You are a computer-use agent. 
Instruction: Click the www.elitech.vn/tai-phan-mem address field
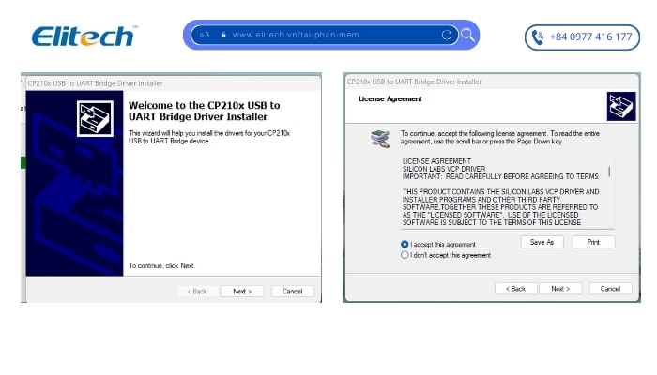(325, 35)
